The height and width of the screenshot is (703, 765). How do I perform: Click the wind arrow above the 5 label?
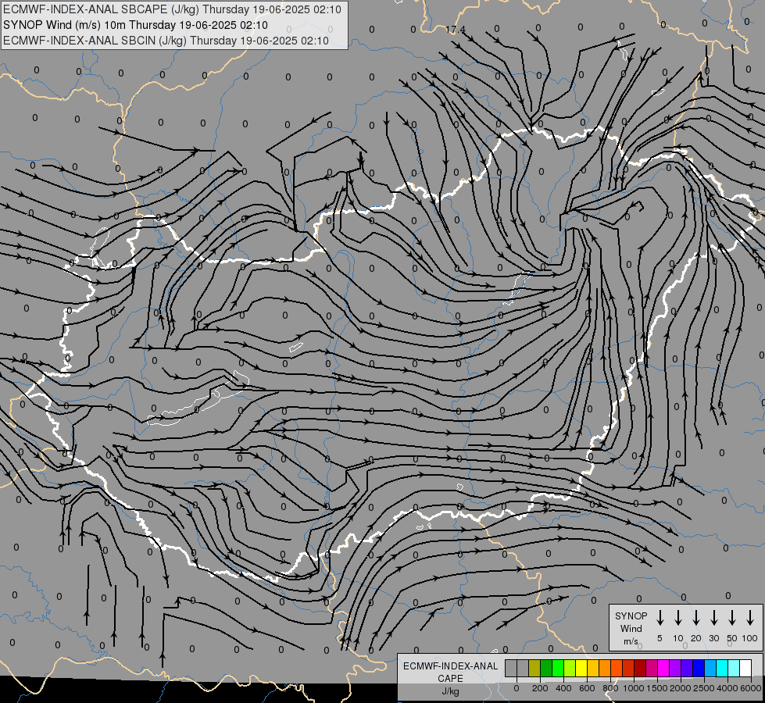click(660, 617)
